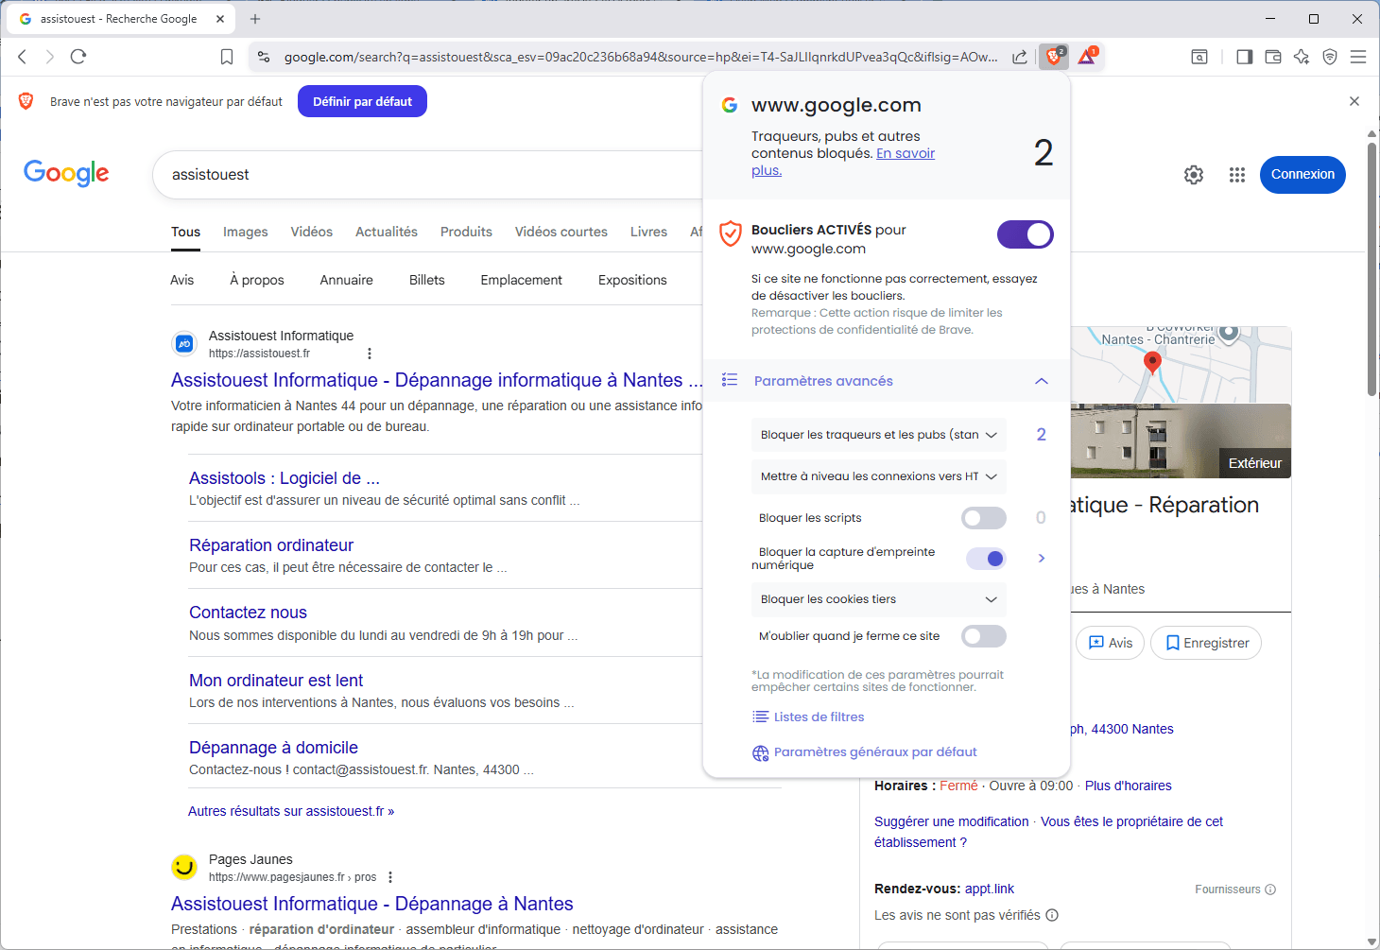Click the forward navigation arrow
Image resolution: width=1380 pixels, height=950 pixels.
(x=50, y=57)
